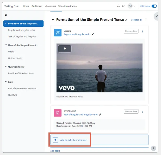Screen dimensions: 161x155
Task: Open the messaging speech bubble icon
Action: pos(123,6)
